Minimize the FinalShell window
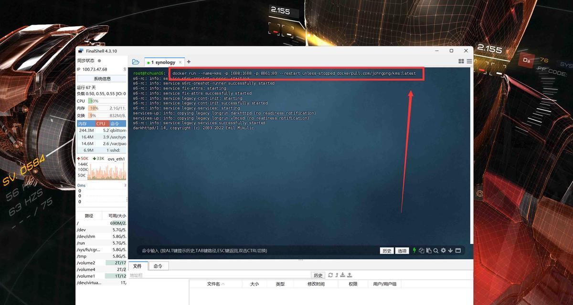The width and height of the screenshot is (573, 305). [x=437, y=51]
